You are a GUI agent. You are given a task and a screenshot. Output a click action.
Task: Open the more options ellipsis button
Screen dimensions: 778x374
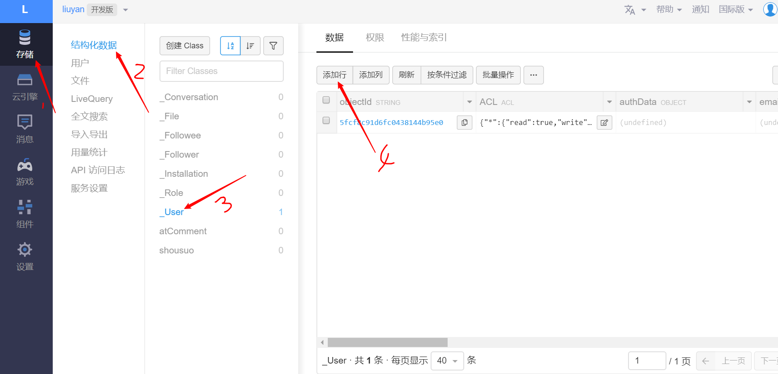click(533, 75)
